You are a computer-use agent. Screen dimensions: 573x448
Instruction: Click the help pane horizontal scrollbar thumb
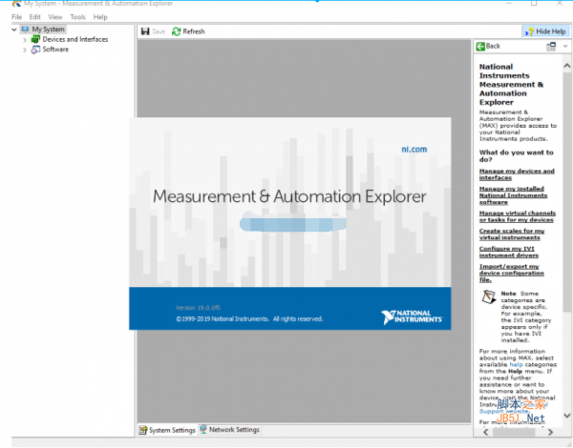(514, 432)
